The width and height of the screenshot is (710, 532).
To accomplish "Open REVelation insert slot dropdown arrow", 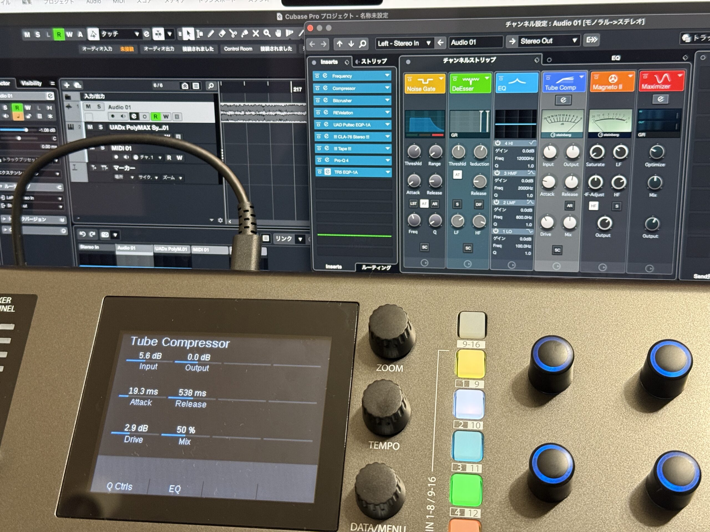I will [x=387, y=112].
